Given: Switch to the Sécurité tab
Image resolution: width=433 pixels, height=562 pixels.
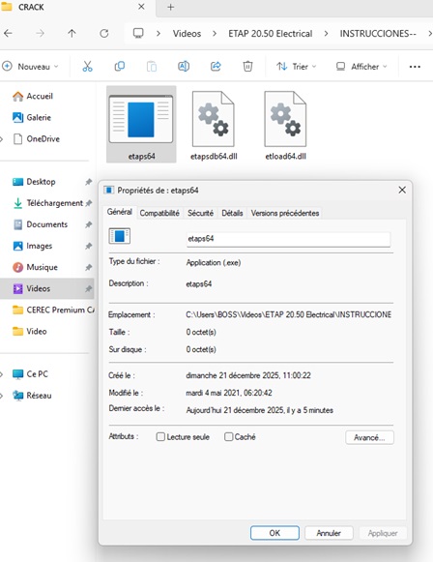Looking at the screenshot, I should coord(200,213).
